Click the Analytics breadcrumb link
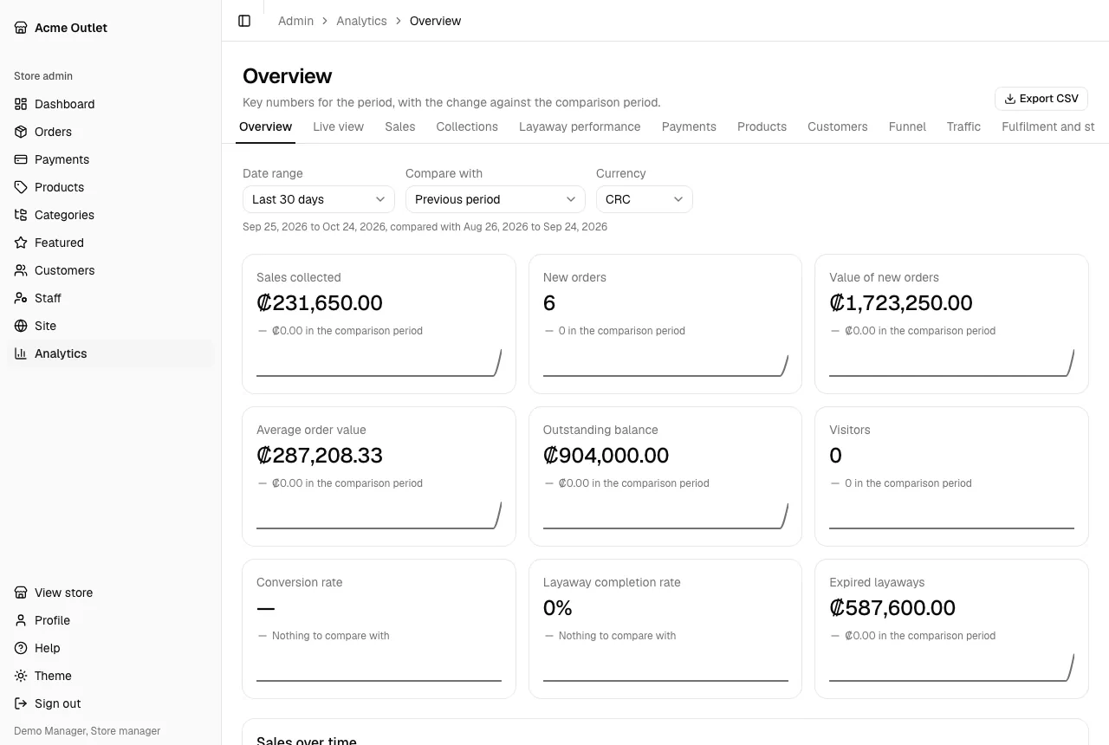Image resolution: width=1109 pixels, height=745 pixels. click(x=361, y=21)
